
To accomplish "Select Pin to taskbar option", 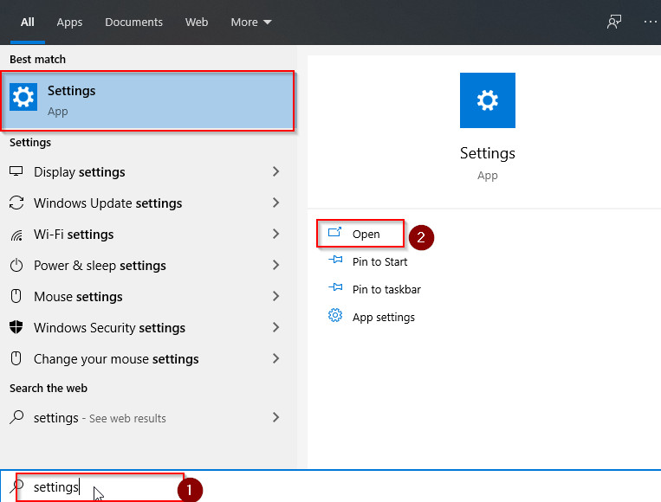I will coord(386,289).
